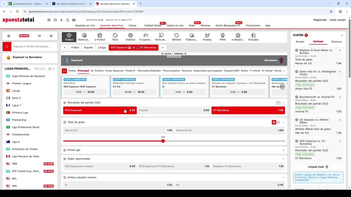The height and width of the screenshot is (197, 351).
Task: Select the Hockey sport icon
Action: coord(207,37)
